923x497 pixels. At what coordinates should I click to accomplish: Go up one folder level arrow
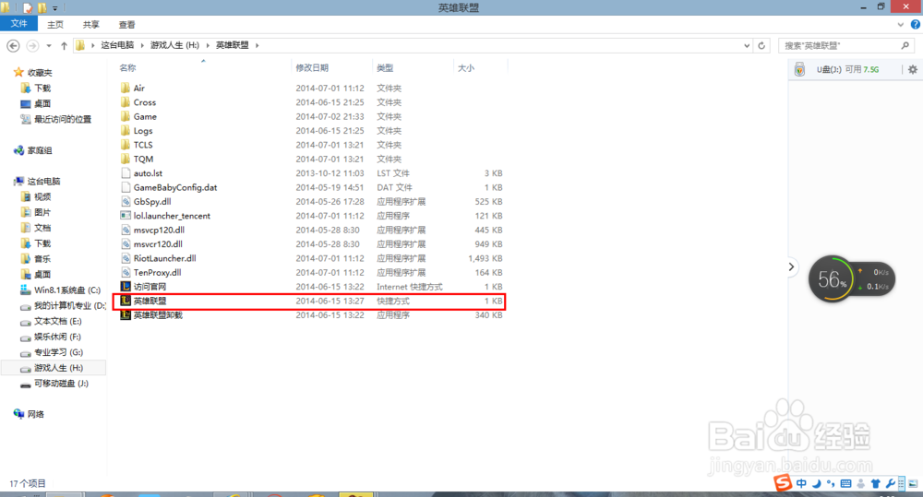tap(64, 45)
